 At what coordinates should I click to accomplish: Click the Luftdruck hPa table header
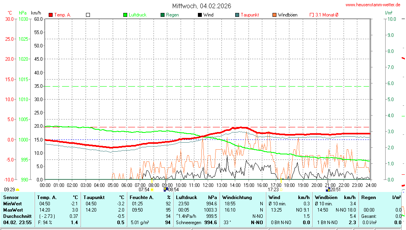[196, 197]
